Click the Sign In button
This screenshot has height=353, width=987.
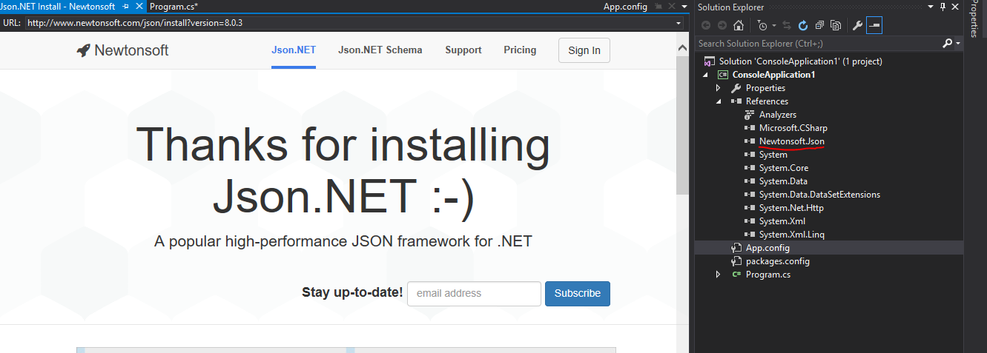tap(584, 50)
